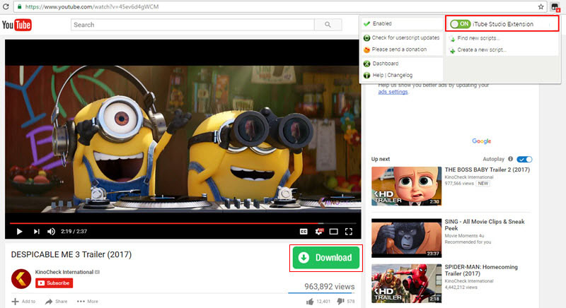Open SING All Movie Clips thumbnail
This screenshot has height=308, width=566.
coord(406,238)
